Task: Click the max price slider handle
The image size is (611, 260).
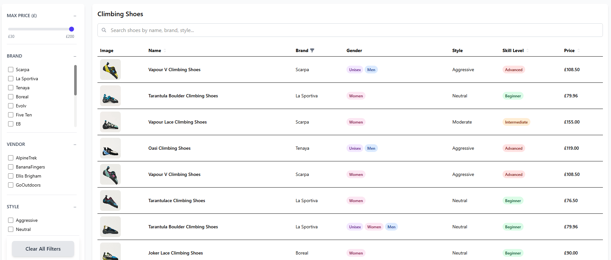Action: tap(72, 29)
